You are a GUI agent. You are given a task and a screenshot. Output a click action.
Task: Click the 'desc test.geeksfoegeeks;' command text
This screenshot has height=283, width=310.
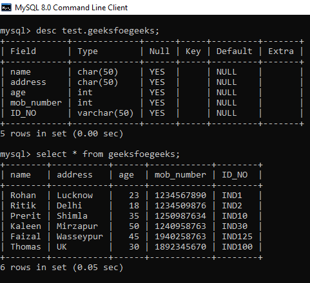point(98,31)
